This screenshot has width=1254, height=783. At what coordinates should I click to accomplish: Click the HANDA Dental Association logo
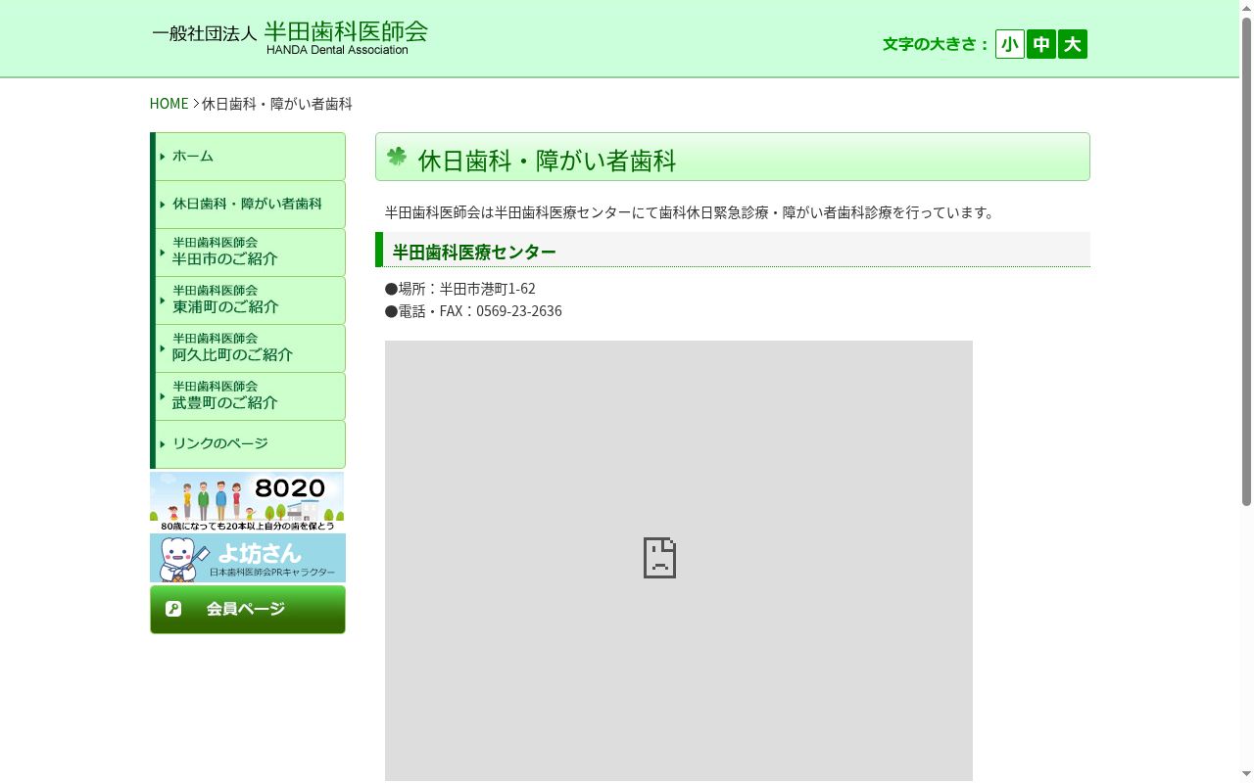[290, 38]
